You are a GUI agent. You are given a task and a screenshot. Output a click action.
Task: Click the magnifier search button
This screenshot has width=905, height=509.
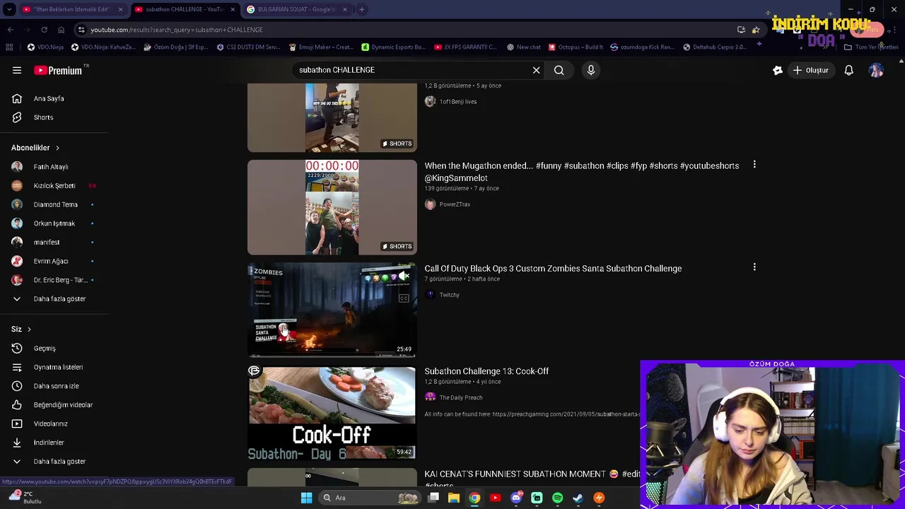pos(559,70)
